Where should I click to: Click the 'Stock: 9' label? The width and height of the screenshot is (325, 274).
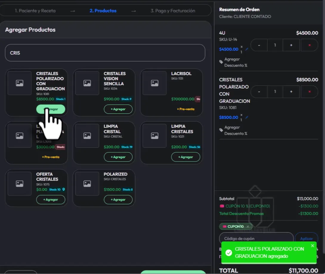[x=126, y=99]
